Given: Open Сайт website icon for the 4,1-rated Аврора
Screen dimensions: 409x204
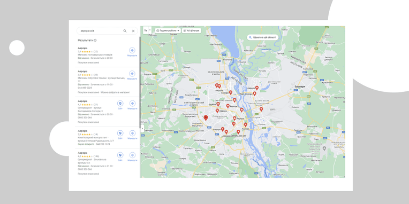Looking at the screenshot, I should (120, 105).
